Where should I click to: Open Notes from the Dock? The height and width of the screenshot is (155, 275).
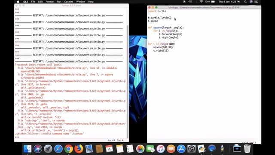tap(119, 149)
